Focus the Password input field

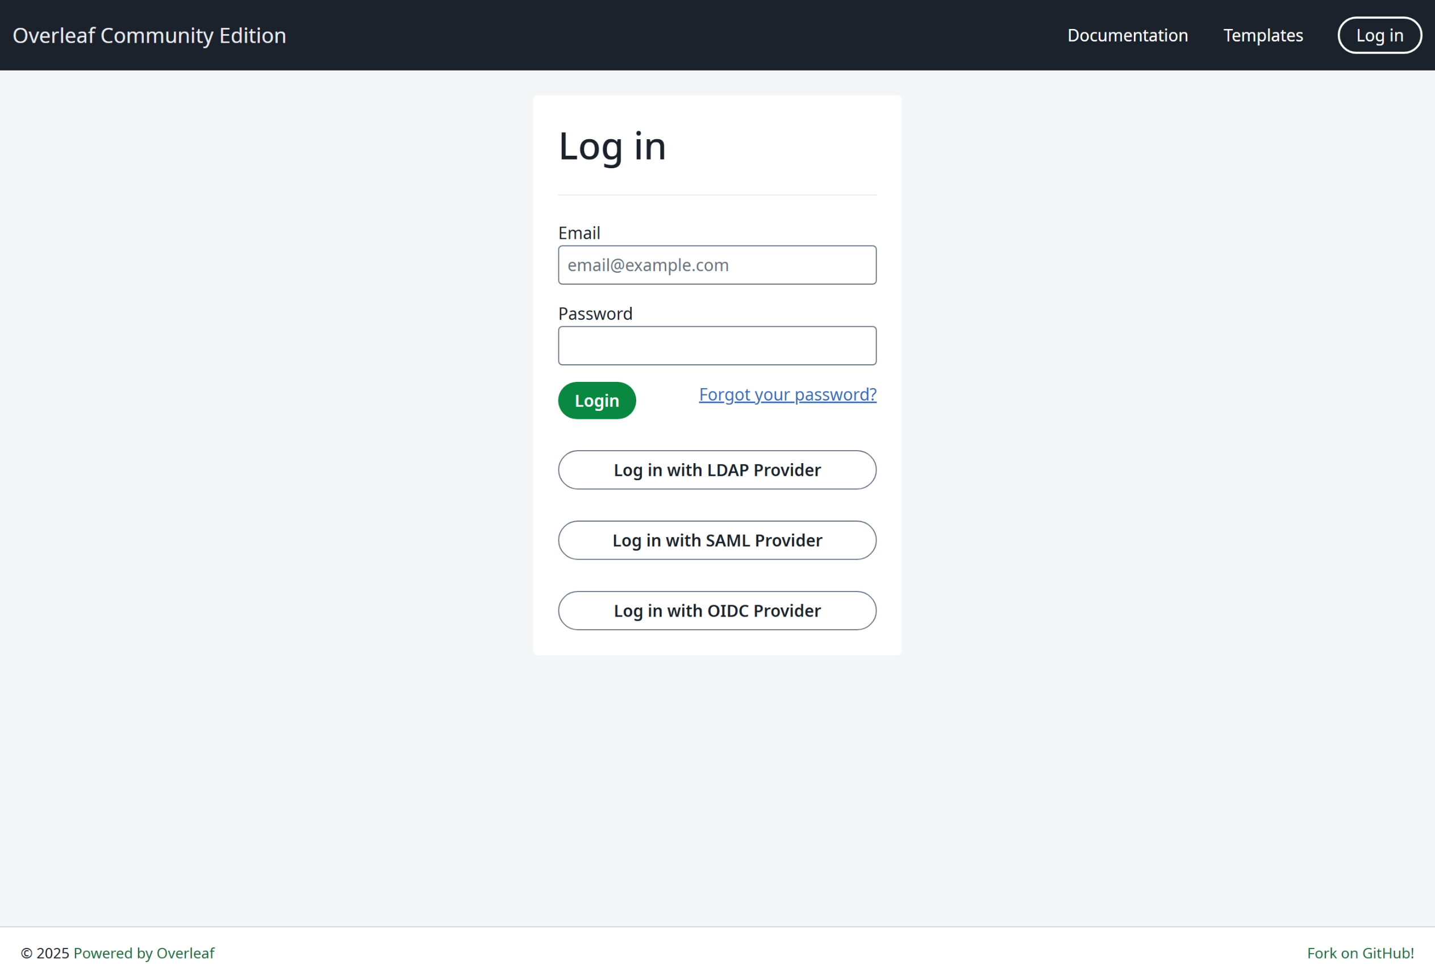716,346
